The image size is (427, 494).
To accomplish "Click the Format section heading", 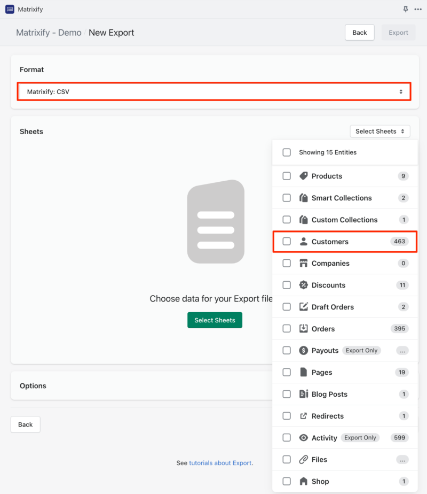I will coord(31,70).
